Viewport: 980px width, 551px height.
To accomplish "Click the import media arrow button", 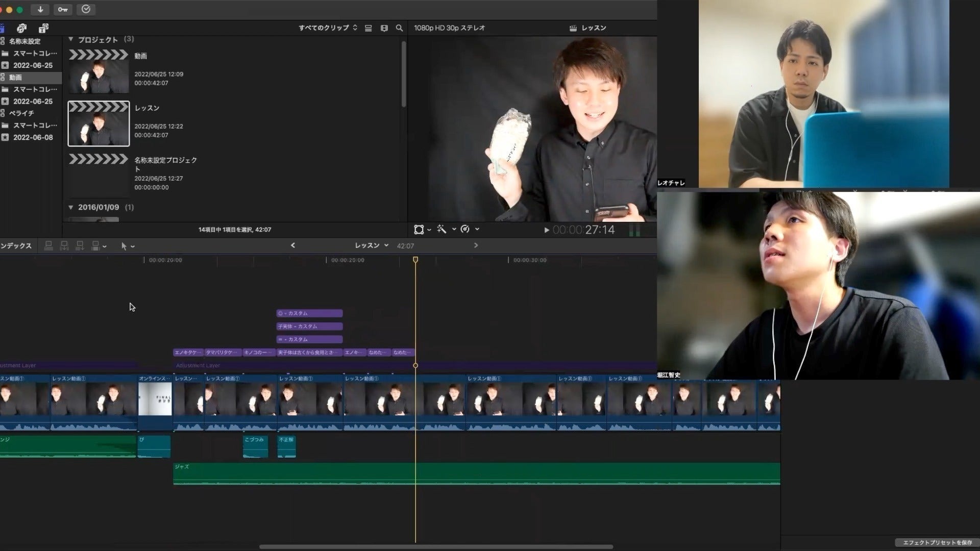I will 40,9.
